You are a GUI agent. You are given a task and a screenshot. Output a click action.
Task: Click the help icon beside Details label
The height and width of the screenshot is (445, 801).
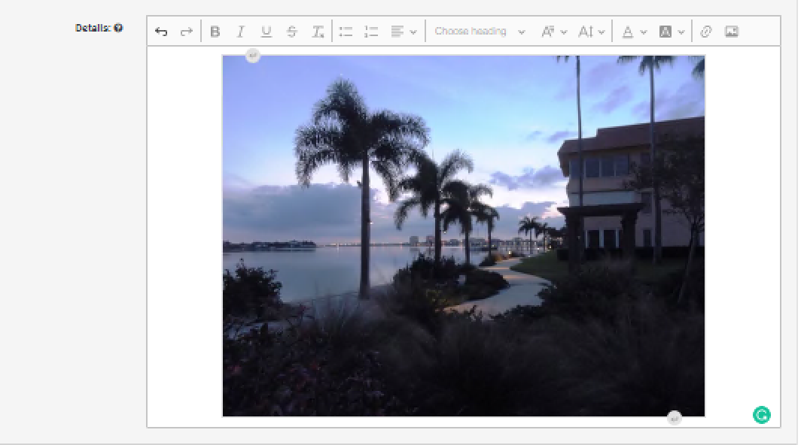pos(119,28)
